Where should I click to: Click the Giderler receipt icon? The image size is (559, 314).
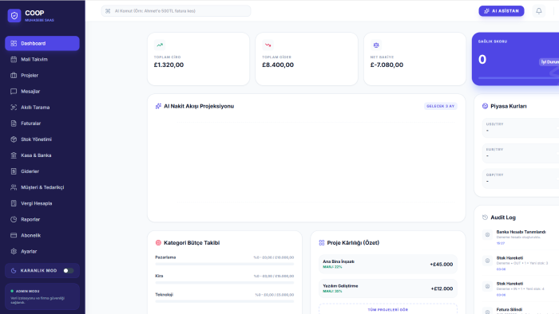coord(14,171)
